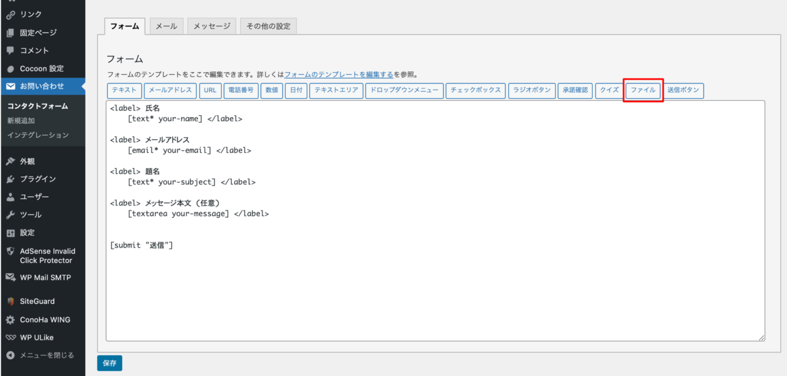The width and height of the screenshot is (787, 376).
Task: Click inside the form template textarea
Action: click(436, 287)
